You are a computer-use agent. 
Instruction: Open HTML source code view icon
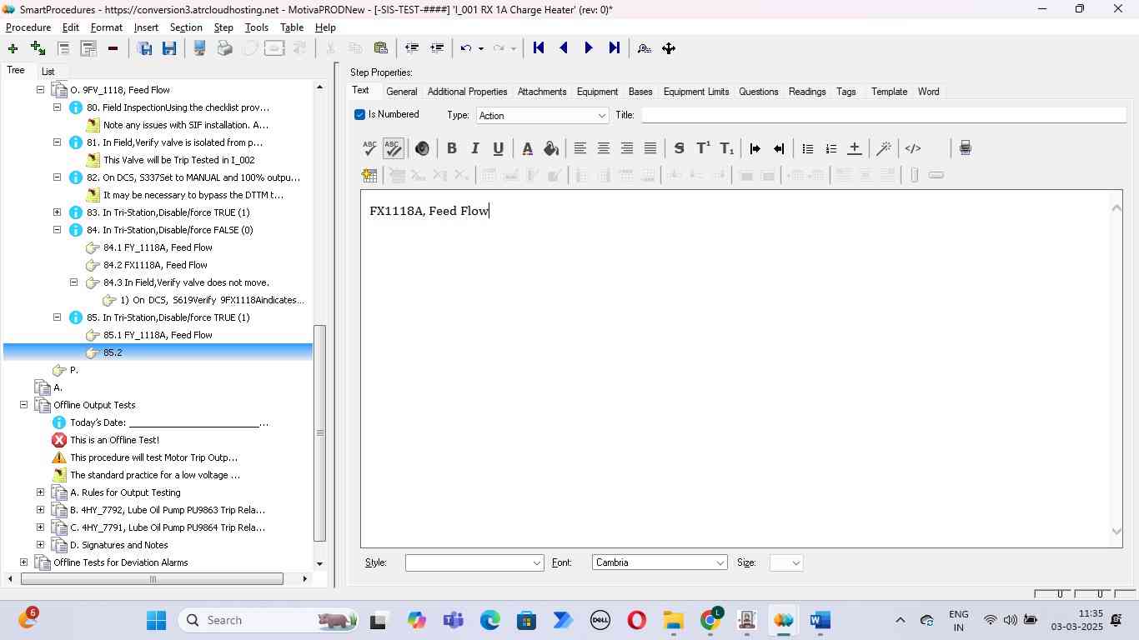coord(913,148)
